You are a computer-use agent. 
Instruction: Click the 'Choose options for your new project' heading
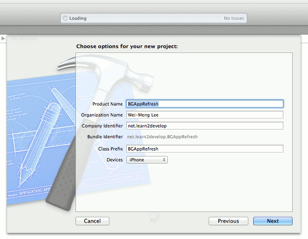click(127, 46)
